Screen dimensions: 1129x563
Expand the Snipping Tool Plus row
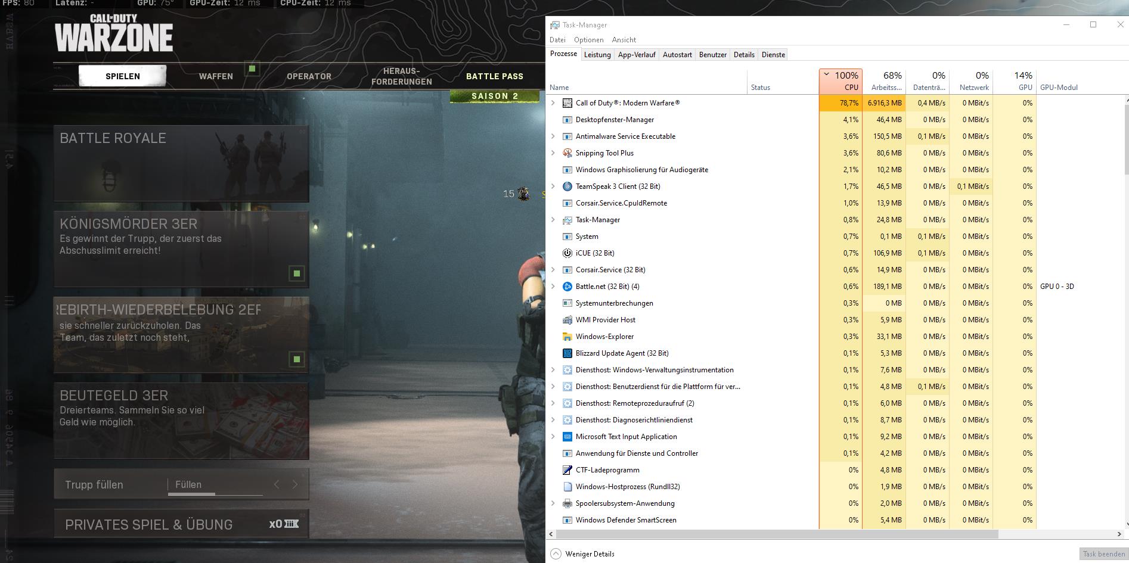(x=553, y=153)
